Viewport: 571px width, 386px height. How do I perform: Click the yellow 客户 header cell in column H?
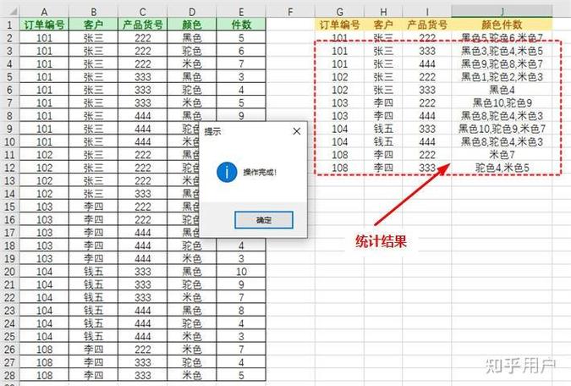[383, 25]
